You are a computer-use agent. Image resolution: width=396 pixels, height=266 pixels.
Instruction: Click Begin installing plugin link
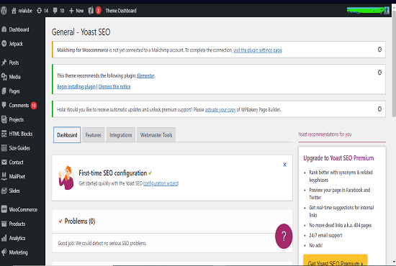(76, 87)
